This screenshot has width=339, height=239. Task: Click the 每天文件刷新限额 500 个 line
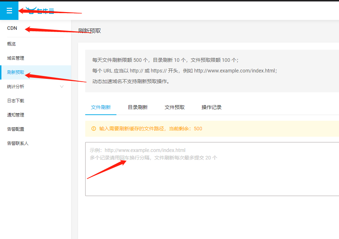165,60
